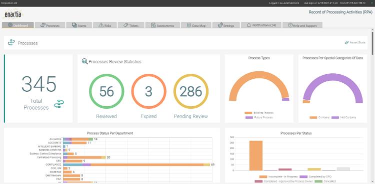Toggle the Contains legend item
The image size is (375, 184).
tap(319, 117)
